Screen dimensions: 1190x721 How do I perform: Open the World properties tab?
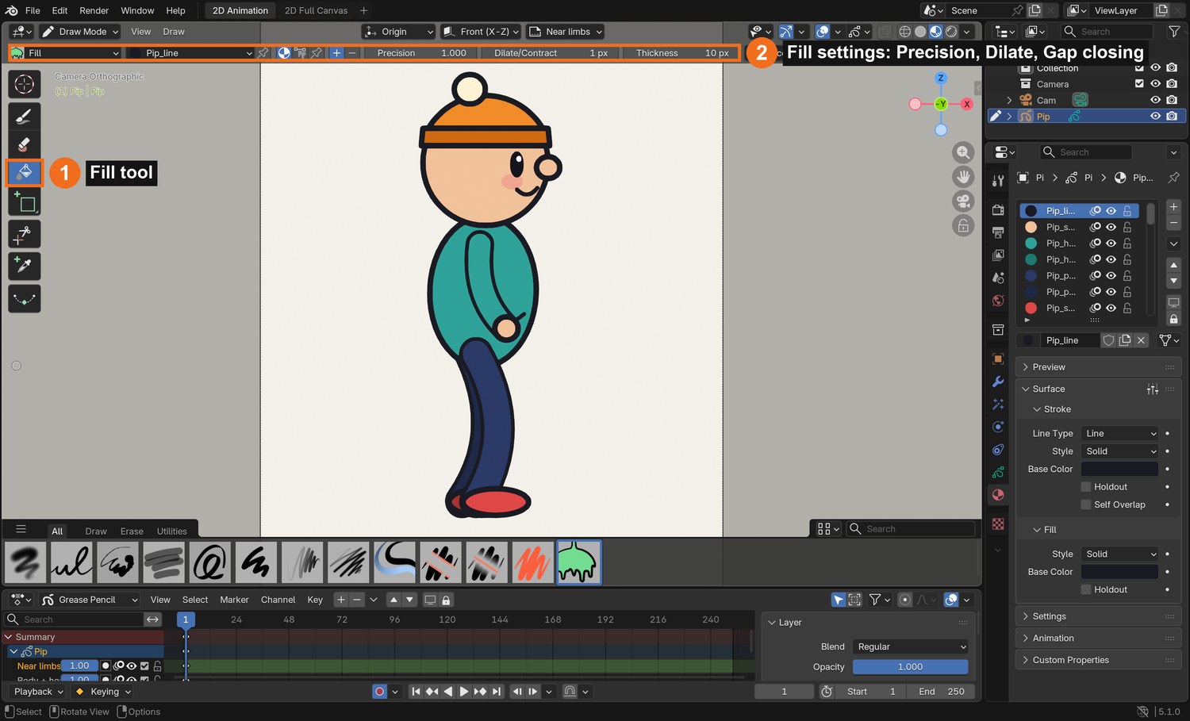pos(998,301)
